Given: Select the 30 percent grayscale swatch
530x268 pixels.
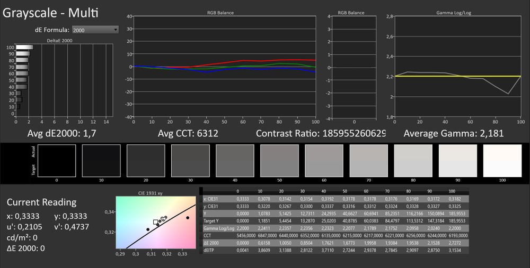Looking at the screenshot, I should [189, 161].
